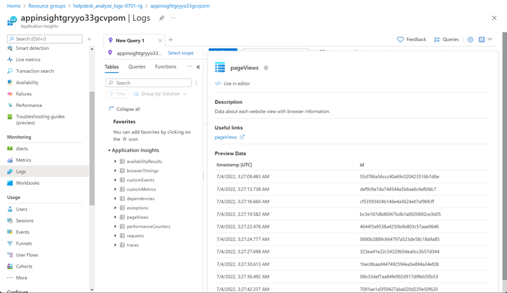507x293 pixels.
Task: Open Sessions under Usage
Action: (x=25, y=221)
